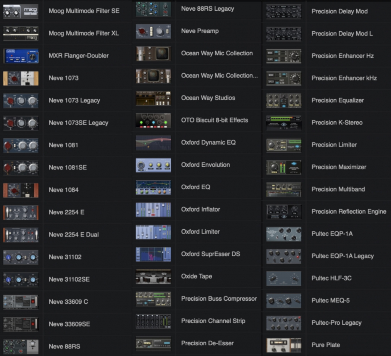Open the MXR Flanger-Doubler plugin icon
This screenshot has height=356, width=391.
click(x=21, y=56)
